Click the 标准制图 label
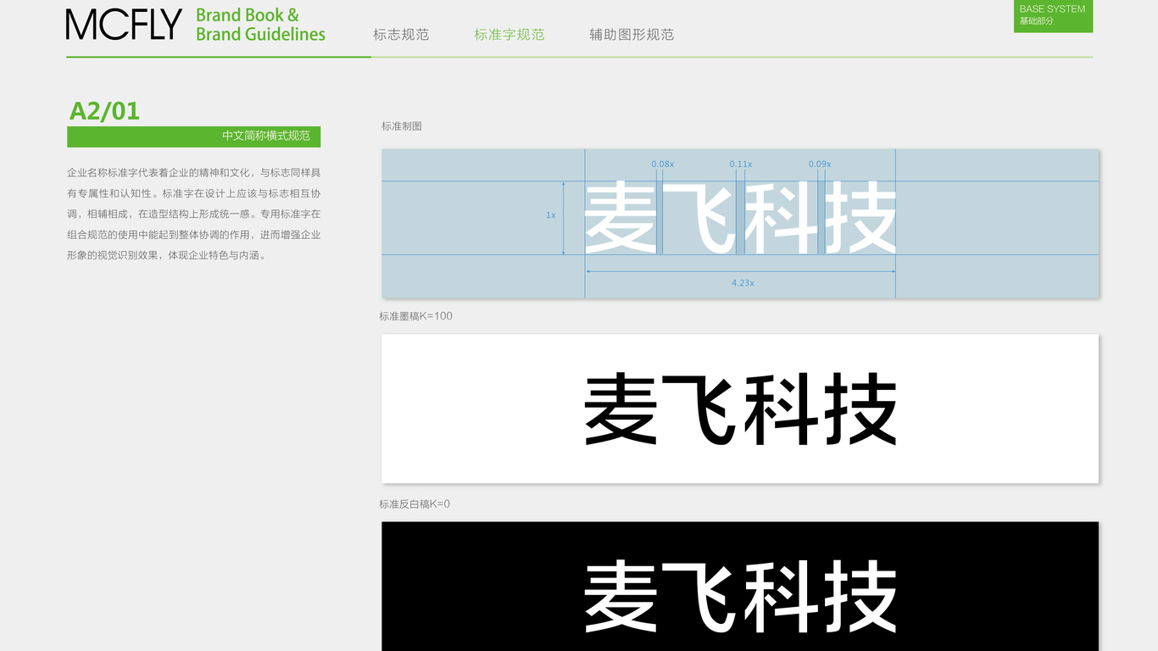The width and height of the screenshot is (1158, 651). pyautogui.click(x=402, y=126)
